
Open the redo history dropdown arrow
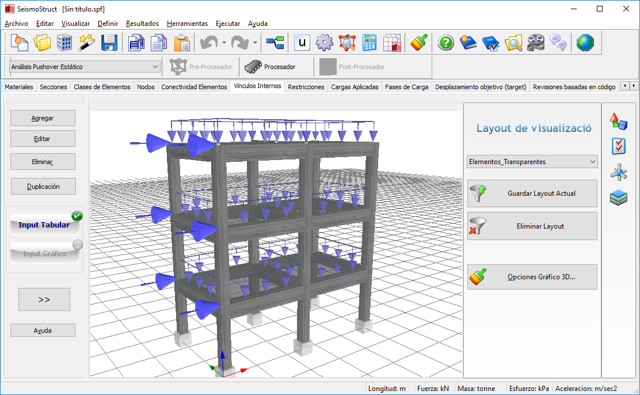[x=255, y=43]
